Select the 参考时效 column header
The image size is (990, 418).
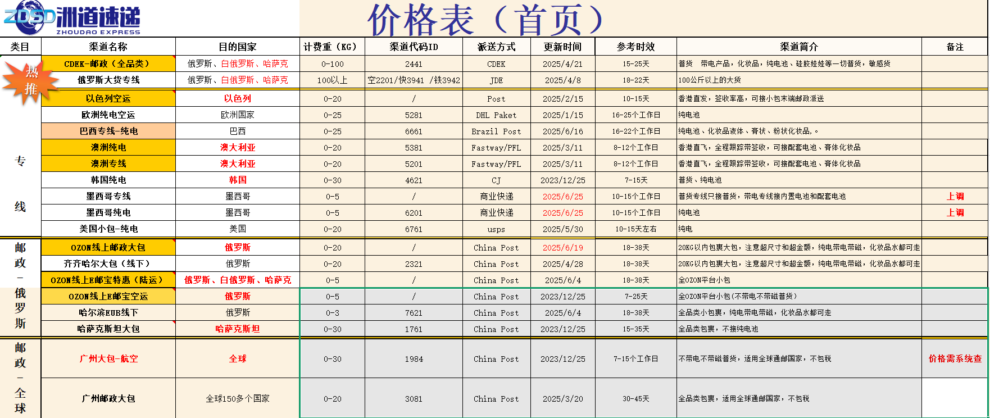point(635,47)
